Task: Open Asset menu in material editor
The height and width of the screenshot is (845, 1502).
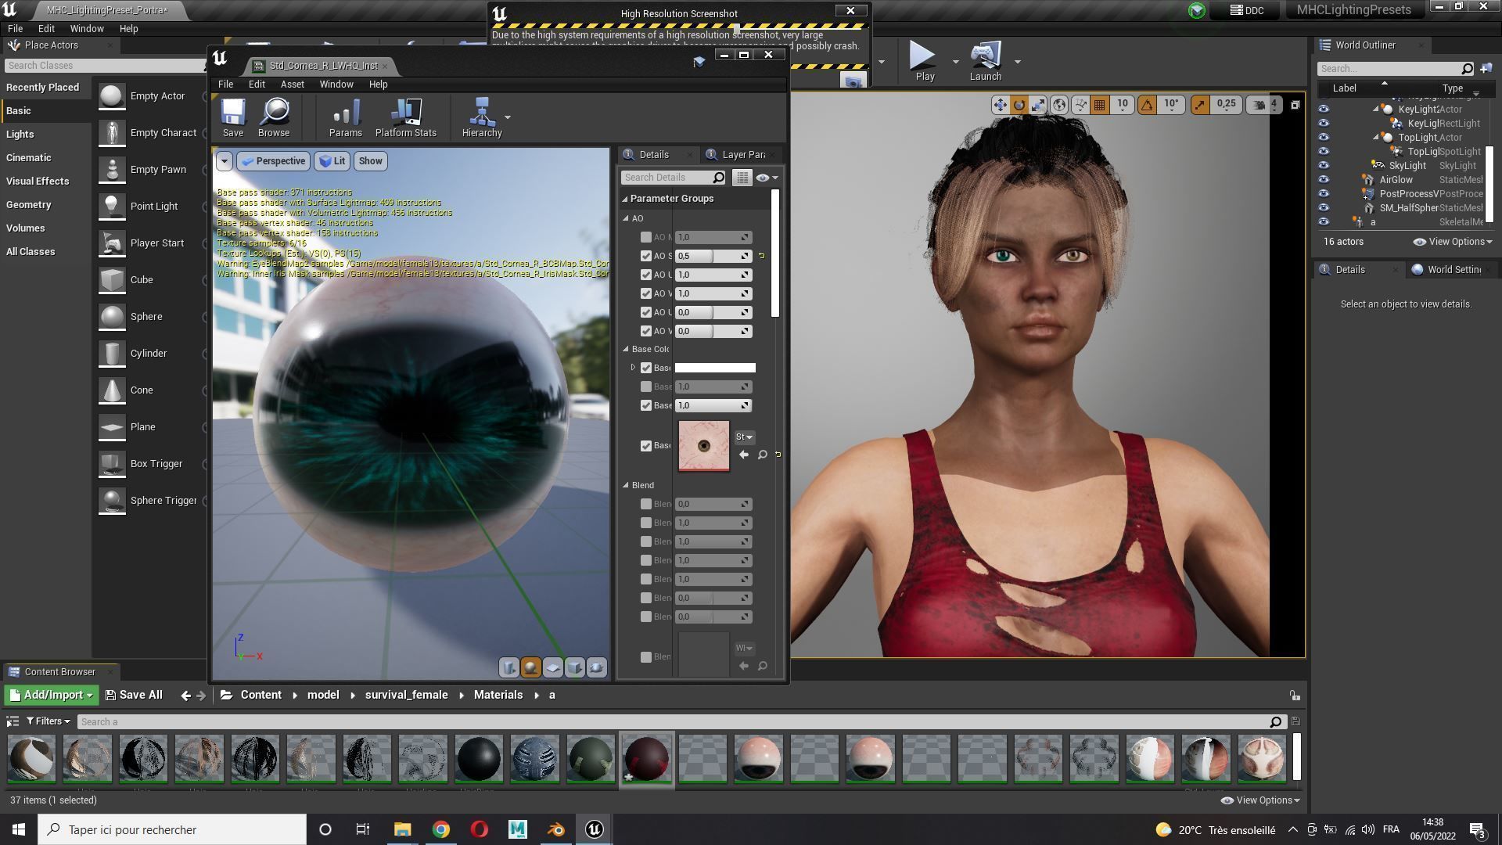Action: point(292,84)
